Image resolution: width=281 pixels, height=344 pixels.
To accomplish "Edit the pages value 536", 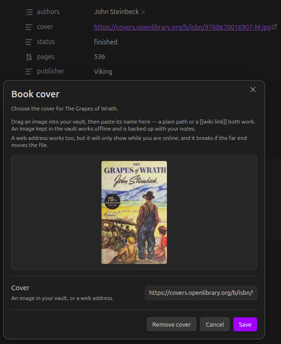I will click(100, 57).
